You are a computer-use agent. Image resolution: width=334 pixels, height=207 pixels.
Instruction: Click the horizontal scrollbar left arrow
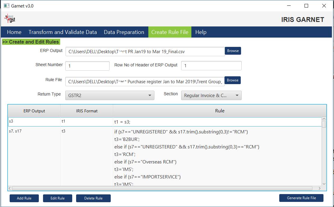(10, 188)
